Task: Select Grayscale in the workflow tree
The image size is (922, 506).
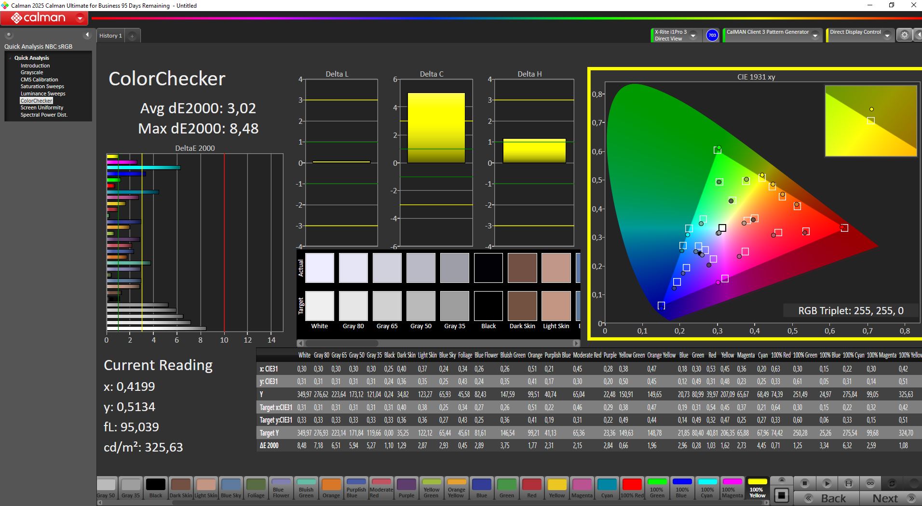Action: pyautogui.click(x=32, y=72)
